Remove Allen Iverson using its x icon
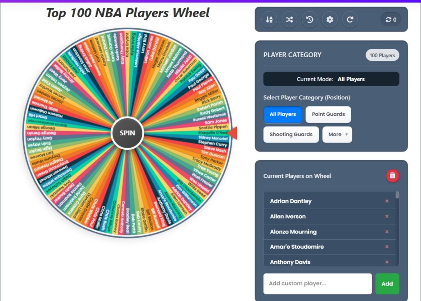Image resolution: width=421 pixels, height=301 pixels. [x=386, y=216]
